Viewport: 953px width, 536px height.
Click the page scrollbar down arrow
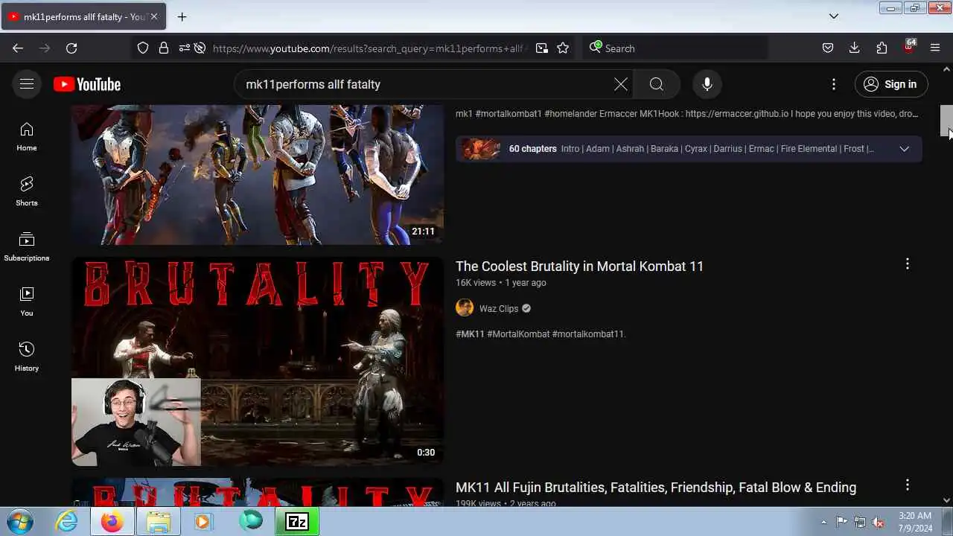pos(946,500)
